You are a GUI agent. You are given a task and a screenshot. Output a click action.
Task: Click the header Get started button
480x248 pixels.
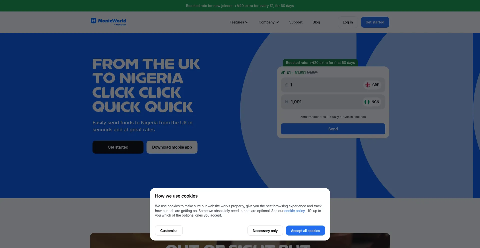click(375, 22)
